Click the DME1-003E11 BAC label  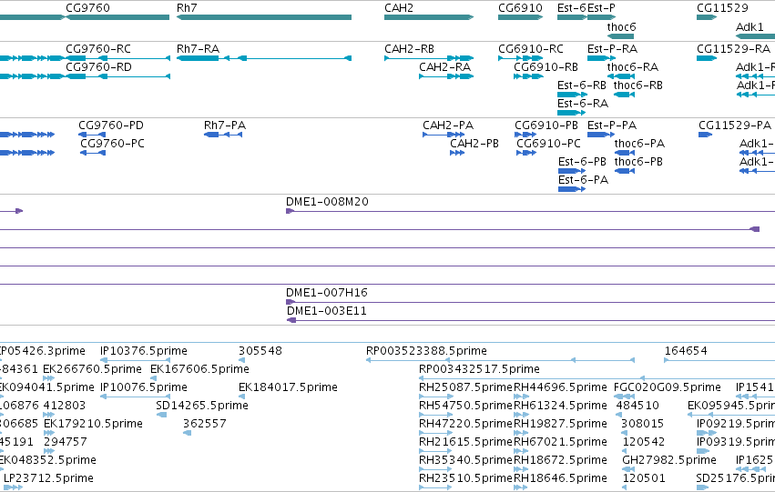tap(327, 311)
